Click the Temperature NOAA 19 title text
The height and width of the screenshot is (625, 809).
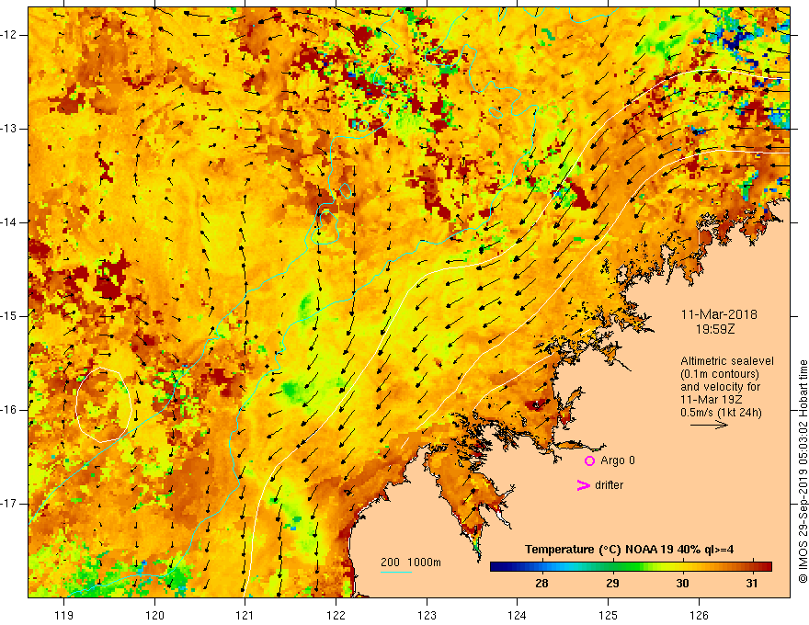click(629, 550)
